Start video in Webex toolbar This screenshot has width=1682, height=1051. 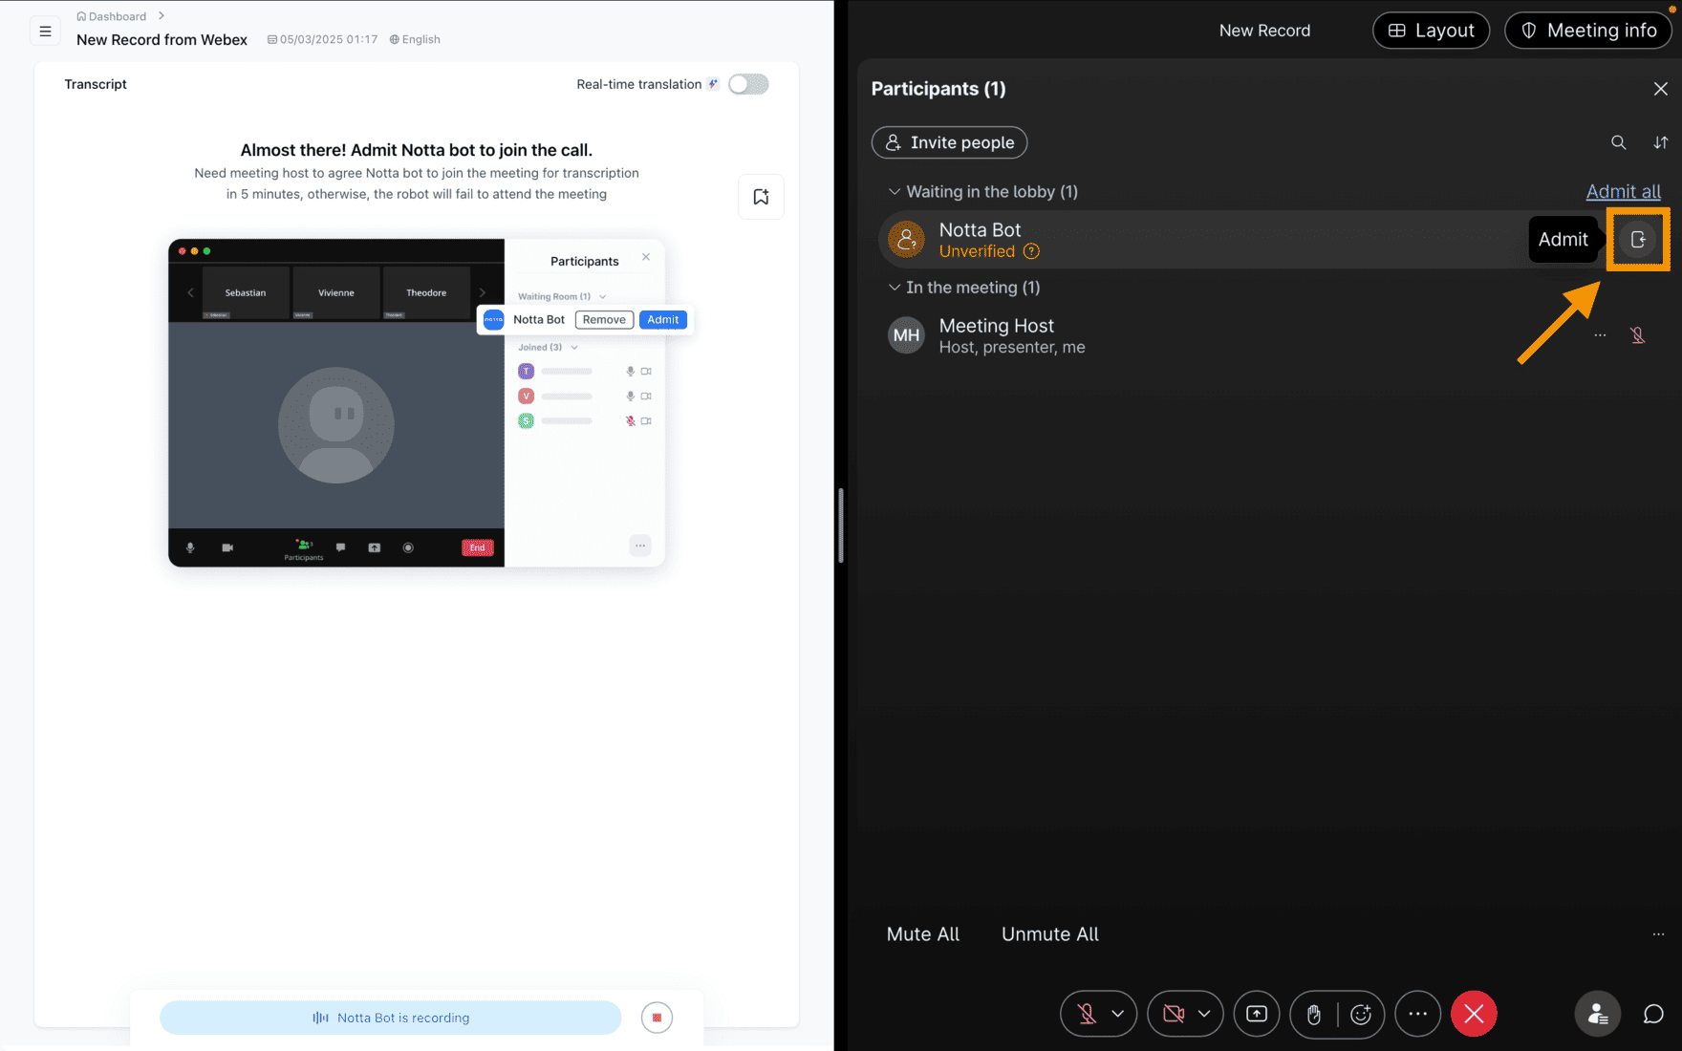(1174, 1014)
